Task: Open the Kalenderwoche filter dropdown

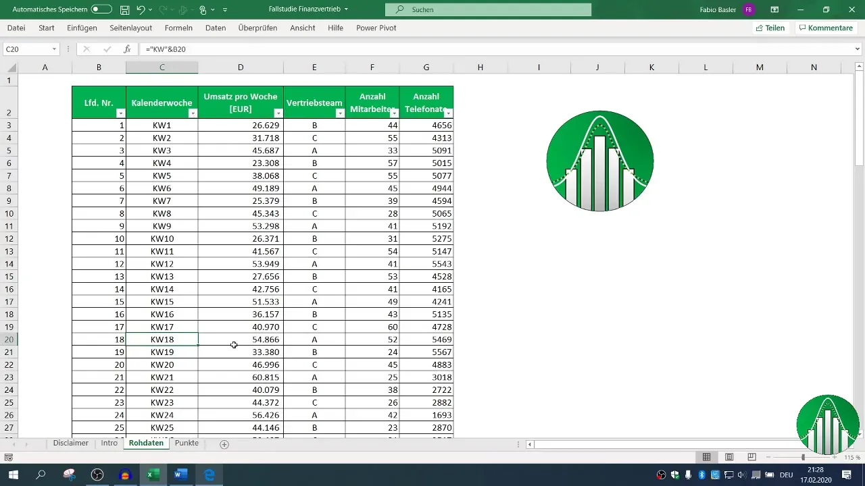Action: pos(193,113)
